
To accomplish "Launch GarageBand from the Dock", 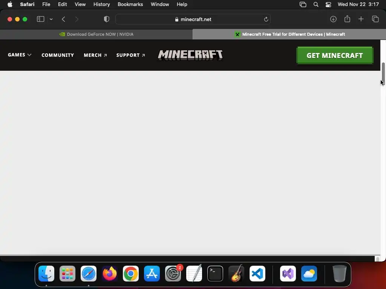I will click(x=236, y=273).
